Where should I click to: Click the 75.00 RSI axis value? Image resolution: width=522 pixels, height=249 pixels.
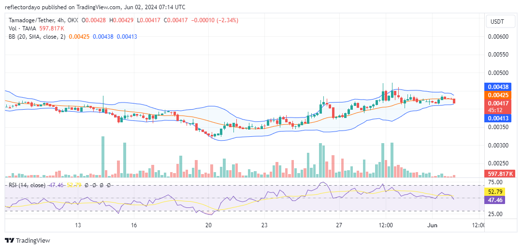pyautogui.click(x=496, y=182)
